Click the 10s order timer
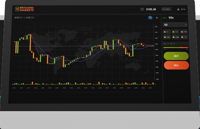The height and width of the screenshot is (129, 200). point(171,18)
